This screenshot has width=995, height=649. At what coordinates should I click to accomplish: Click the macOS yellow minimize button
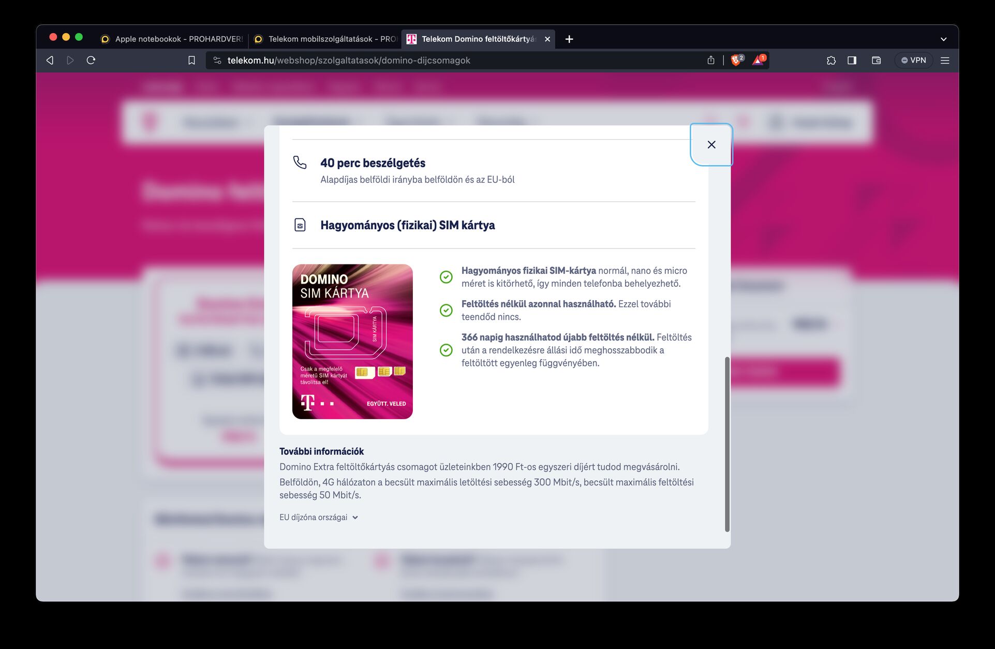(x=66, y=37)
